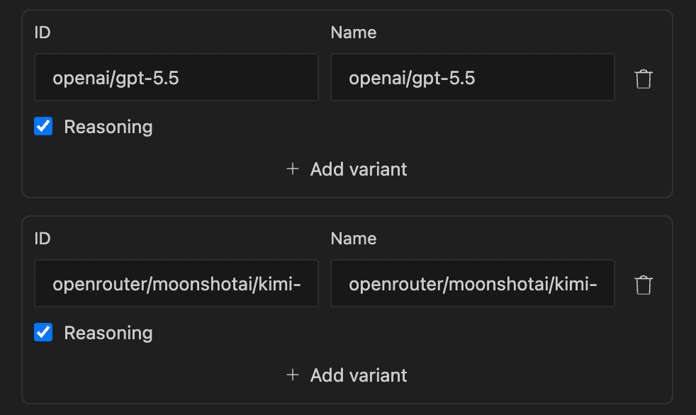Select the Name field containing openai/gpt-5.5
This screenshot has height=415, width=696.
click(473, 77)
